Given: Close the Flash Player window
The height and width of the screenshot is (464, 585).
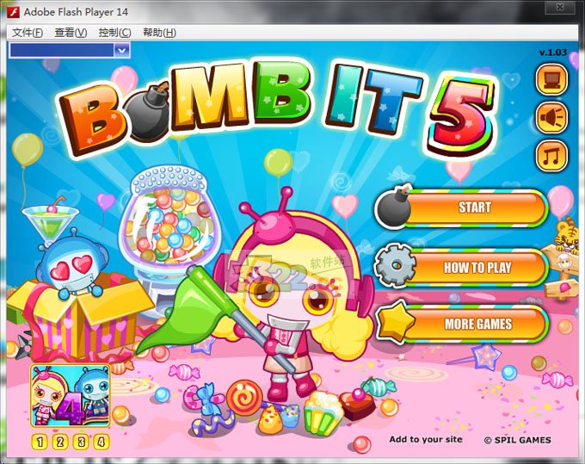Looking at the screenshot, I should point(560,7).
